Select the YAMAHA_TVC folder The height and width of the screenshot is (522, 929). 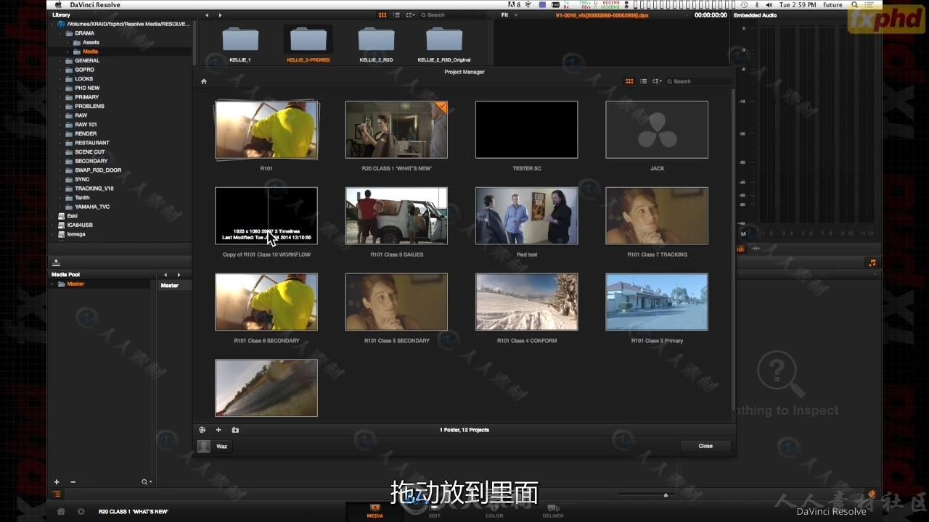point(92,207)
